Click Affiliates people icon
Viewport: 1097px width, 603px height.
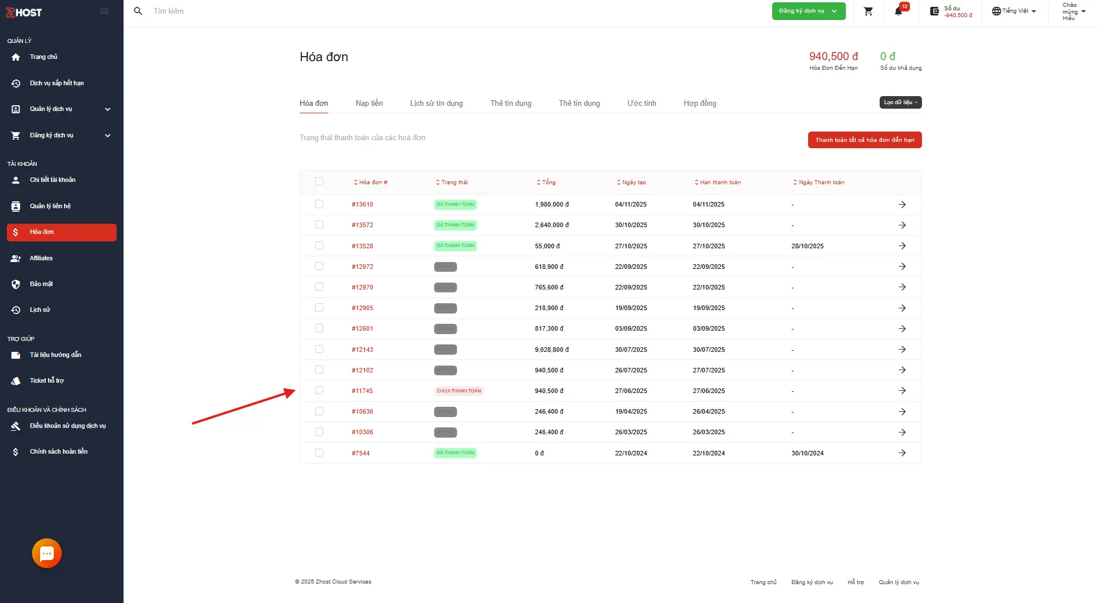click(x=16, y=259)
